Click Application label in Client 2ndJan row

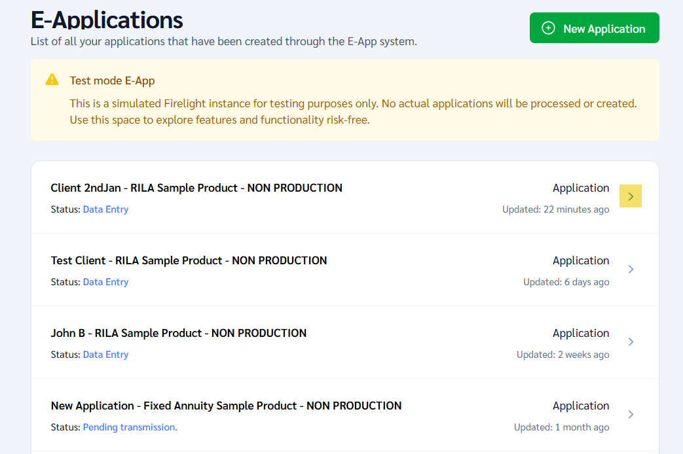[x=580, y=188]
